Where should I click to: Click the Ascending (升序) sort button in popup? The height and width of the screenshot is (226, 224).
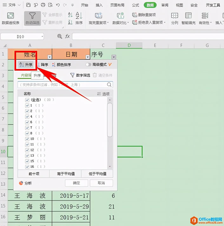[x=26, y=64]
